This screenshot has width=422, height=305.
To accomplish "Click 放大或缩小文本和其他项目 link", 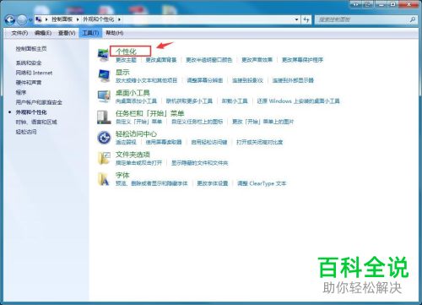I will (147, 80).
